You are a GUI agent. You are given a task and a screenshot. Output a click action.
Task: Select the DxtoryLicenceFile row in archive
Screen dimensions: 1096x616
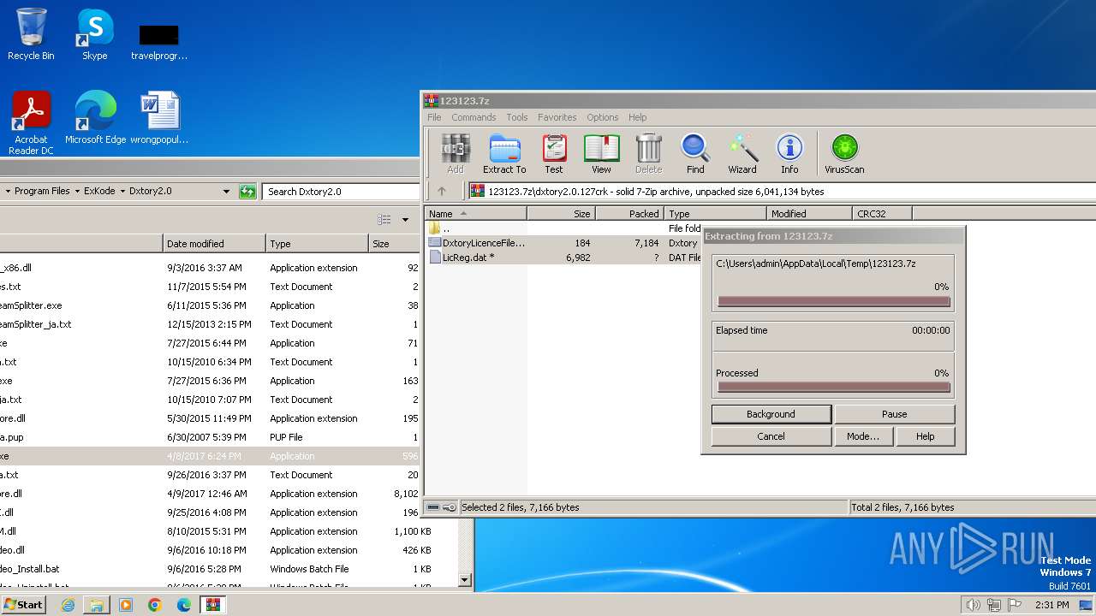pos(563,243)
